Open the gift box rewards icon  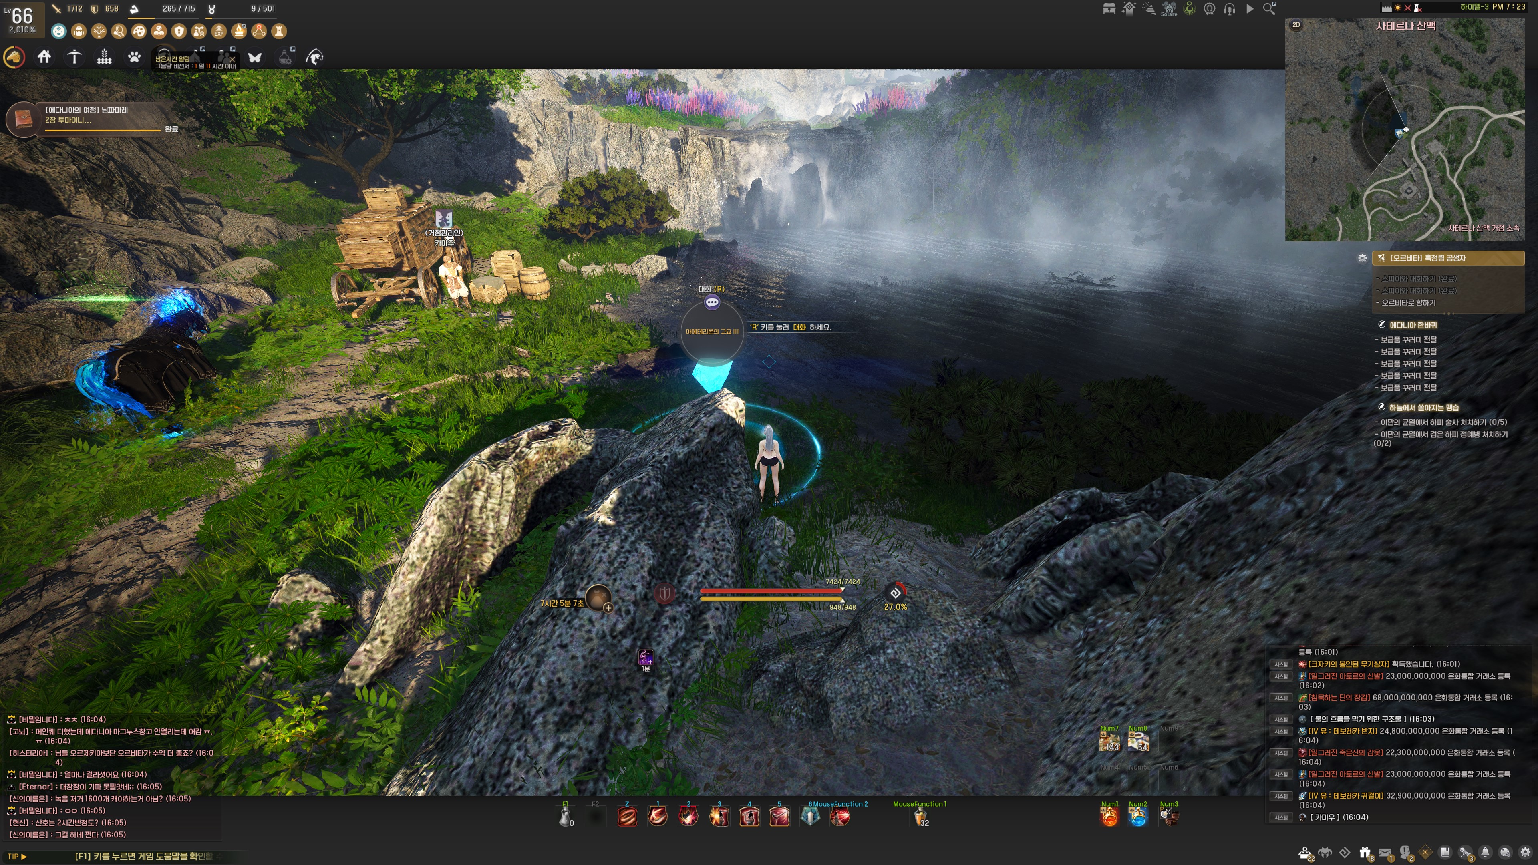1364,853
